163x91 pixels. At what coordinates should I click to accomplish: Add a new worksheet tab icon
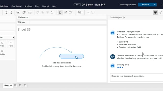(16, 85)
